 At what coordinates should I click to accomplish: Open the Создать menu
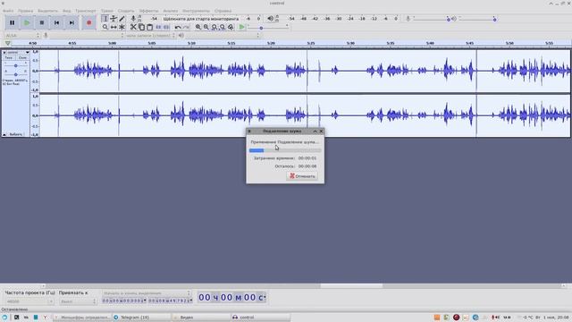(x=126, y=11)
